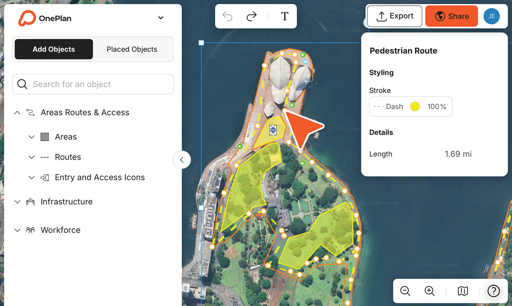Switch to Add Objects tab
512x306 pixels.
pyautogui.click(x=54, y=49)
